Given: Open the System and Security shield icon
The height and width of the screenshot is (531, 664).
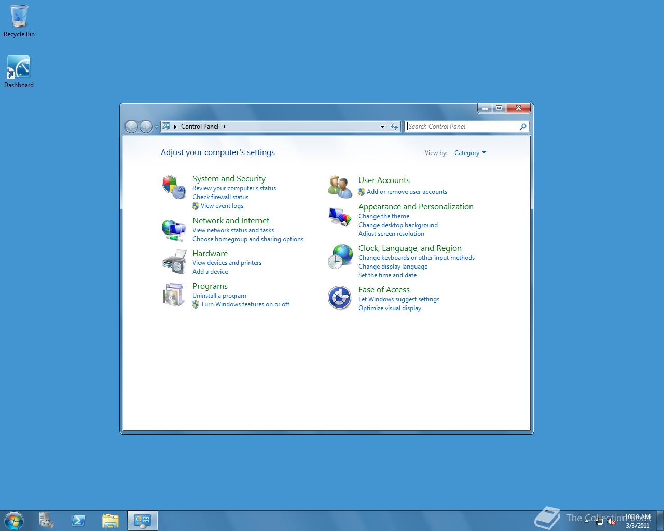Looking at the screenshot, I should (174, 187).
